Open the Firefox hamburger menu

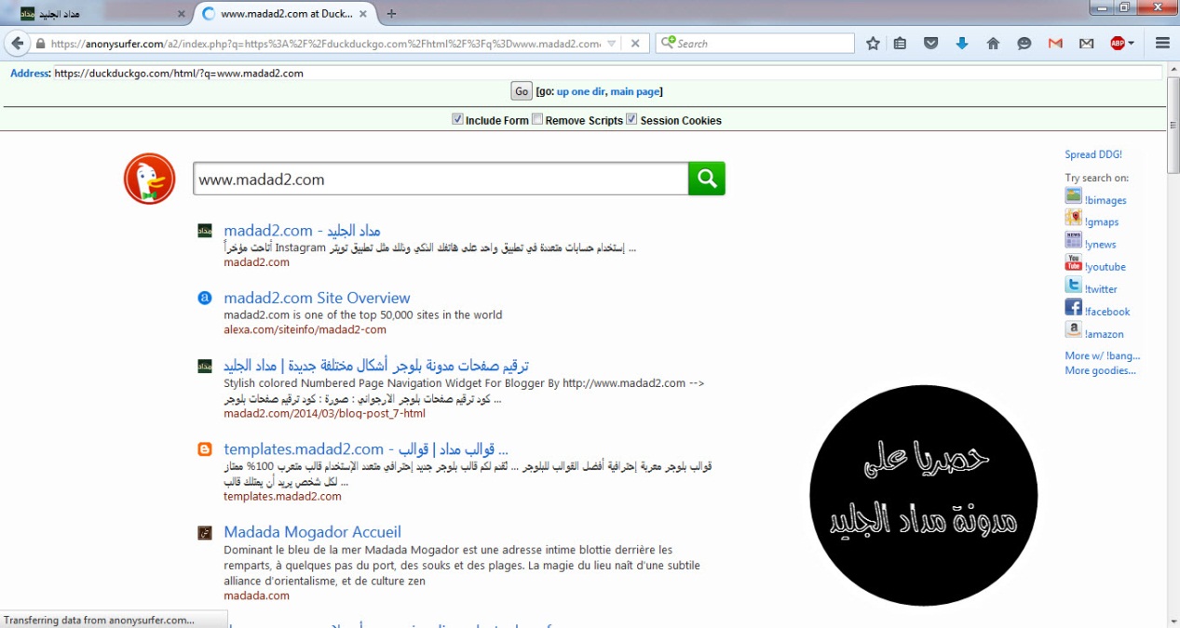point(1162,43)
